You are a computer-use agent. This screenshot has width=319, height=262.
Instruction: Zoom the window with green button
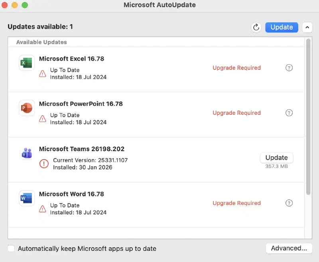pos(25,5)
